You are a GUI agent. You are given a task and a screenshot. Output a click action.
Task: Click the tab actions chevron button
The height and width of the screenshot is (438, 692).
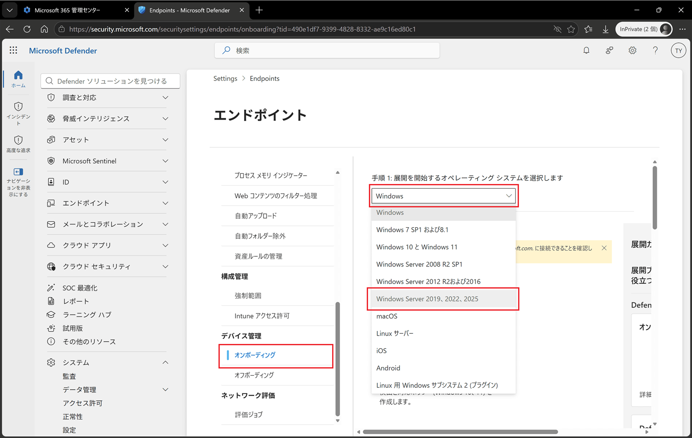[10, 10]
